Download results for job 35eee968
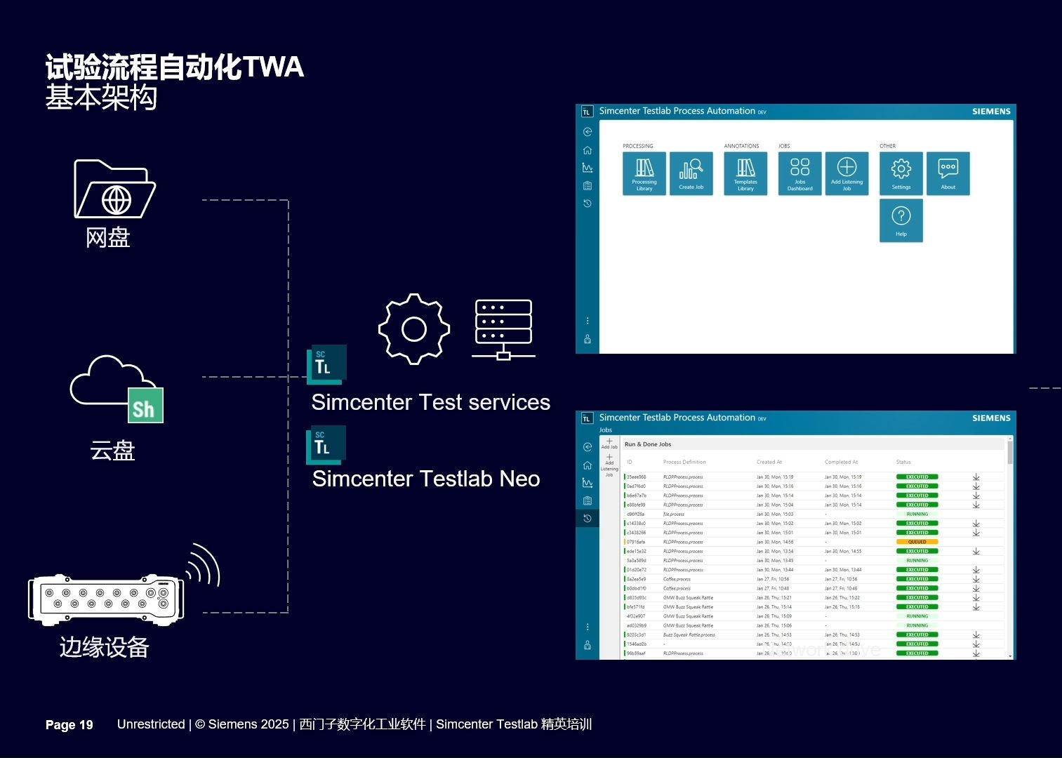This screenshot has width=1062, height=758. click(976, 477)
